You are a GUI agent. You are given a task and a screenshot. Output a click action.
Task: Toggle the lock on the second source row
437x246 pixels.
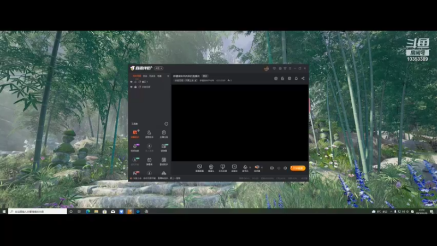click(135, 87)
